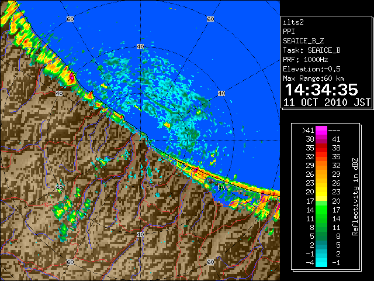The width and height of the screenshot is (374, 281).
Task: Click the 'ilts2' radar name text
Action: point(293,22)
